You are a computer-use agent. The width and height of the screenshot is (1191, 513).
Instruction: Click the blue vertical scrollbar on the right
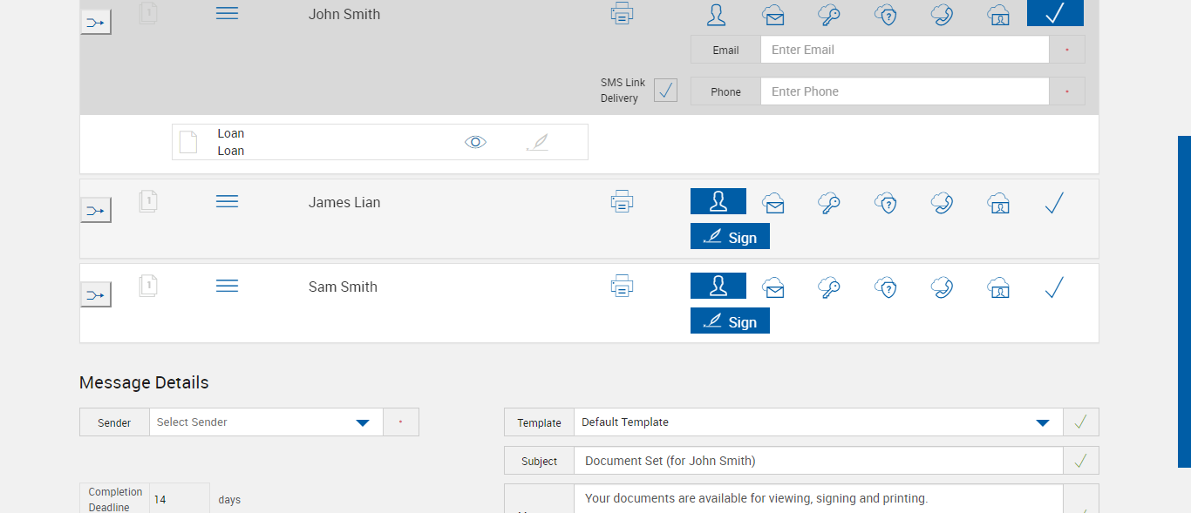1184,300
